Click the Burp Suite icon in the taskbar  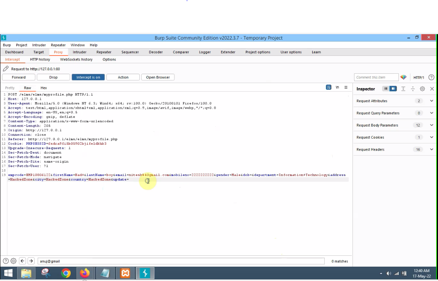tap(145, 273)
